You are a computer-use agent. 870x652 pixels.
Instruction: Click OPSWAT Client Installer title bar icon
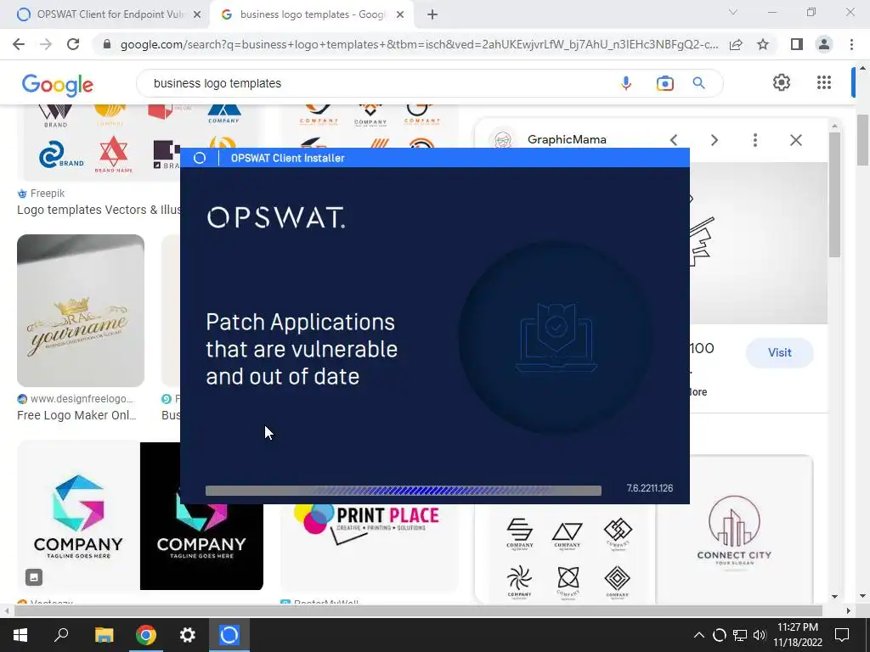coord(200,158)
